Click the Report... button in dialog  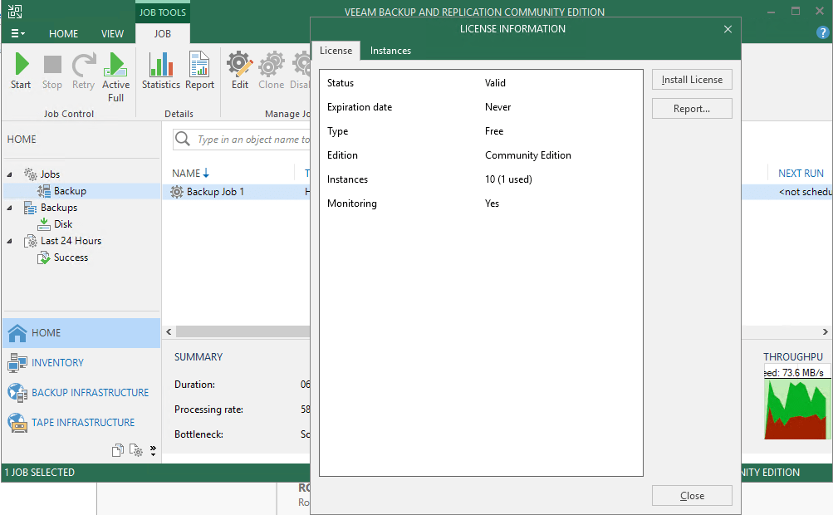(692, 109)
